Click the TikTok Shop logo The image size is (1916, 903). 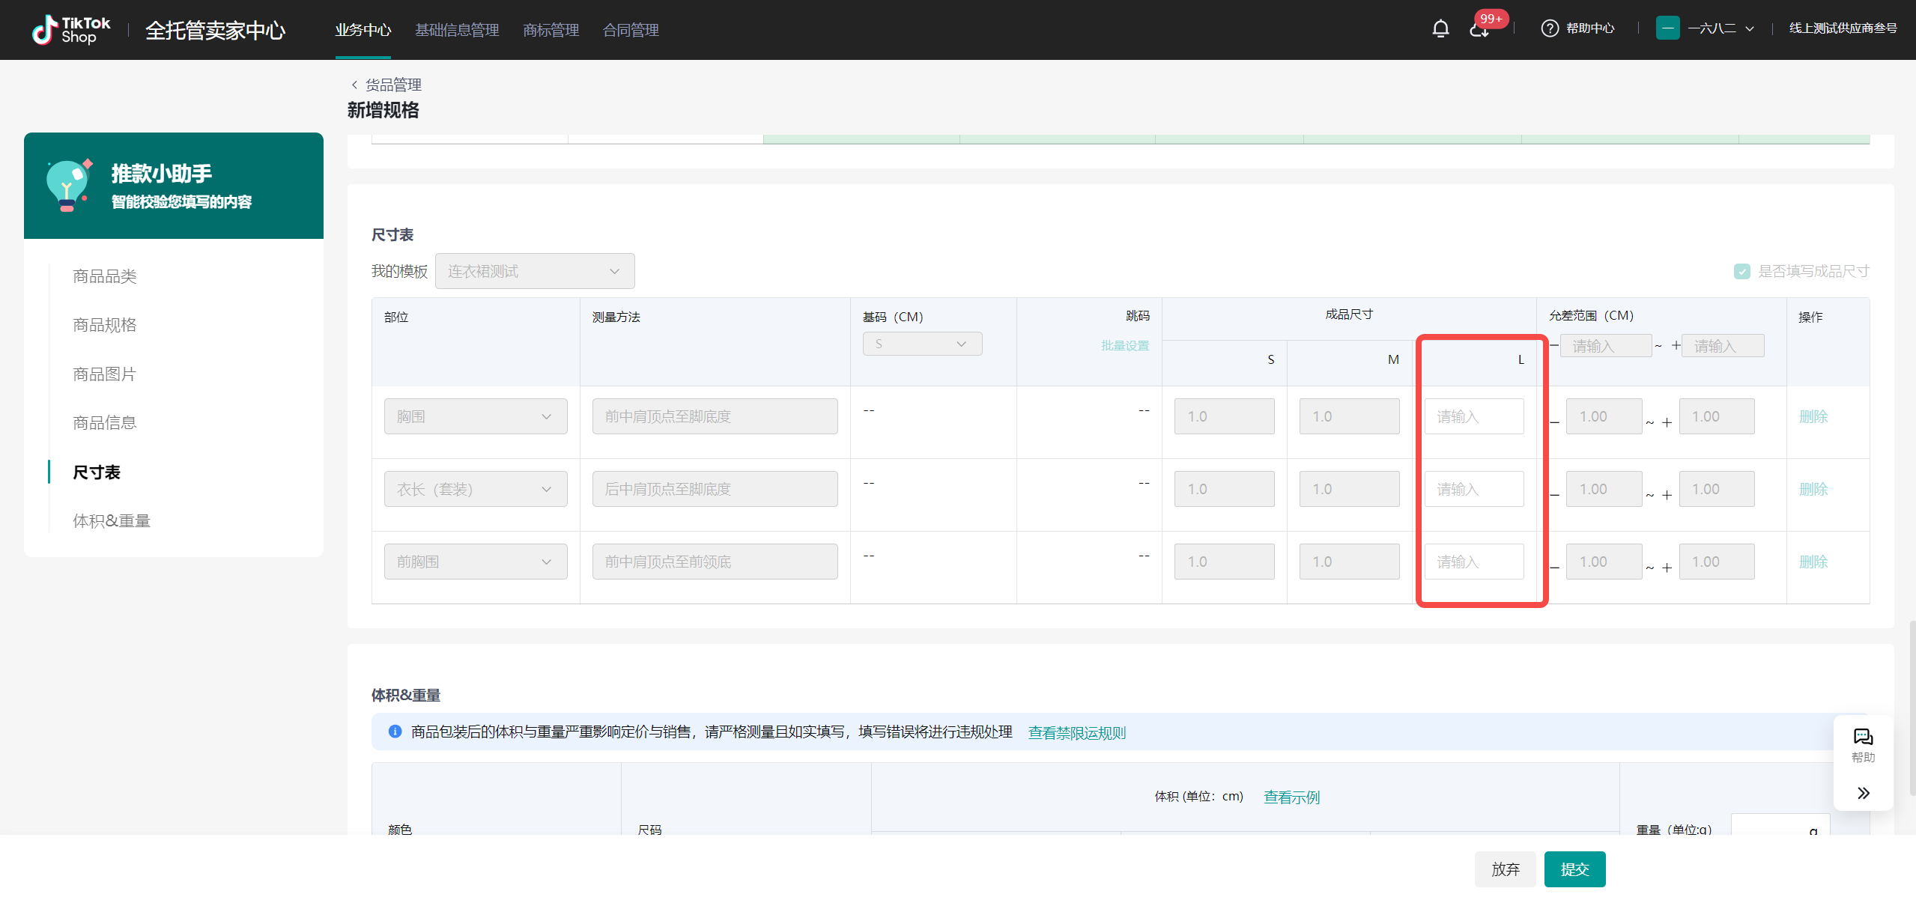pyautogui.click(x=71, y=30)
